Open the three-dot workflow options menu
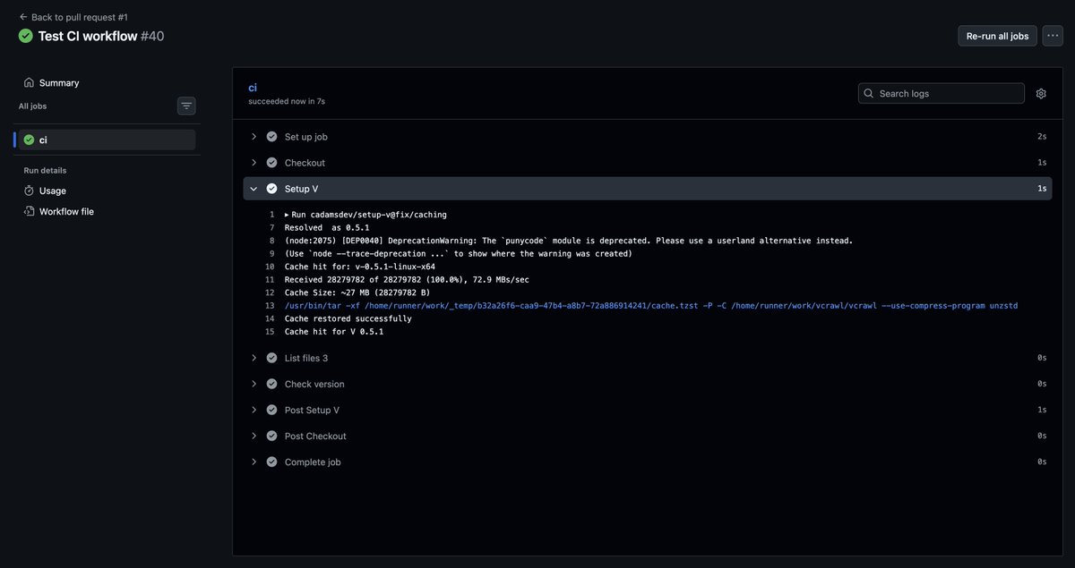The width and height of the screenshot is (1075, 568). click(x=1053, y=36)
